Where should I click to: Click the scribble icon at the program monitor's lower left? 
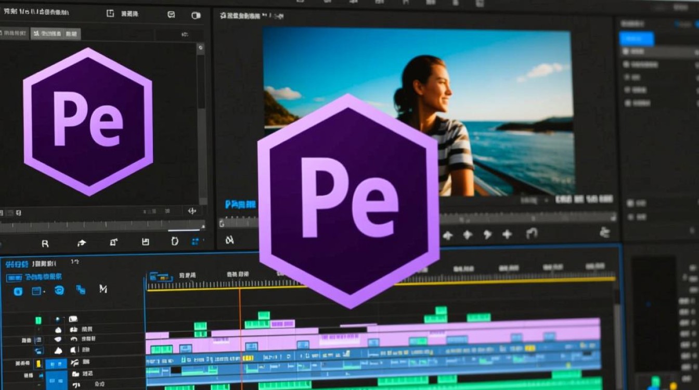[229, 240]
